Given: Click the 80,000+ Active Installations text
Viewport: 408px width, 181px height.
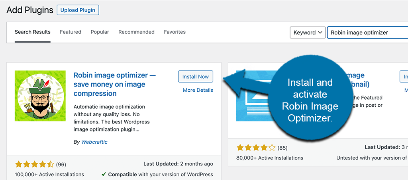Looking at the screenshot, I should coord(270,158).
